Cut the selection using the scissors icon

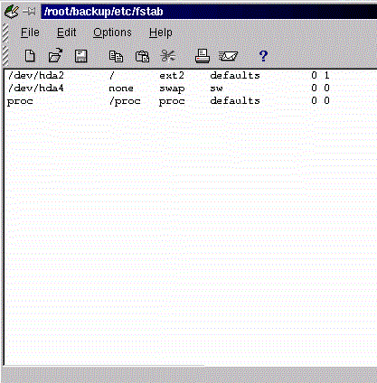168,56
